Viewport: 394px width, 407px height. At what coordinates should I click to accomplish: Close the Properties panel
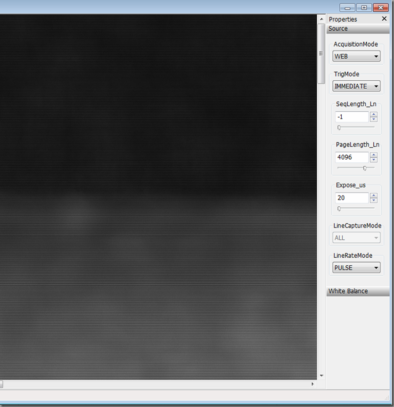point(384,19)
